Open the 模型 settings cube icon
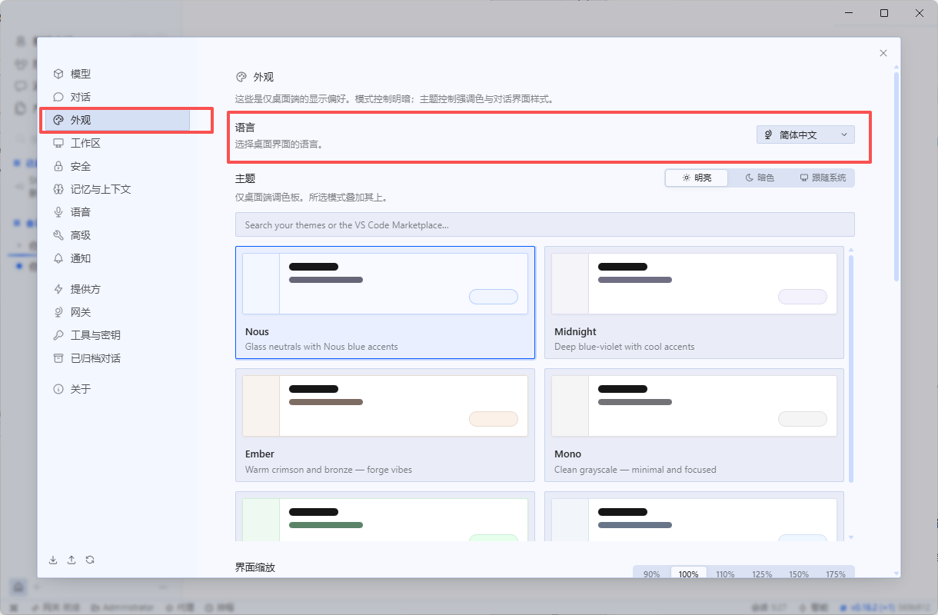This screenshot has width=938, height=615. [58, 74]
